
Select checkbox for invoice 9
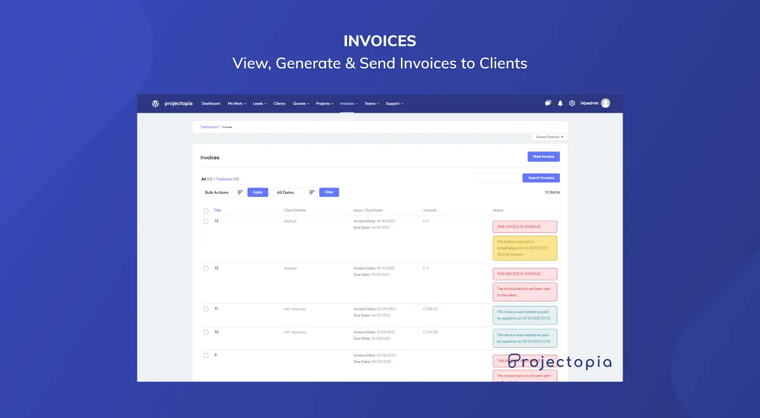click(206, 355)
